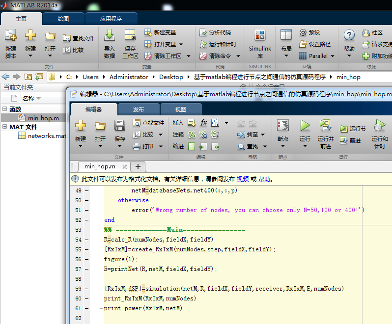Expand Clear Workspace dropdown arrow

[189, 56]
